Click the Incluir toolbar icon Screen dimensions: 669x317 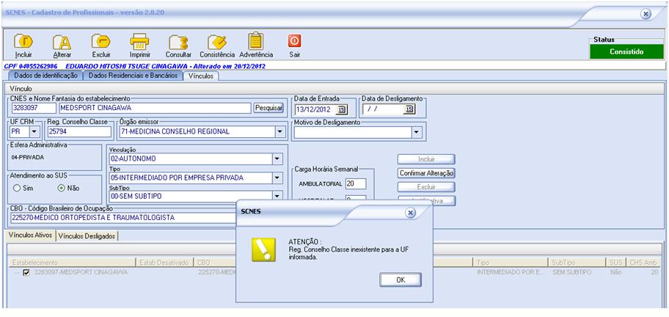click(23, 42)
